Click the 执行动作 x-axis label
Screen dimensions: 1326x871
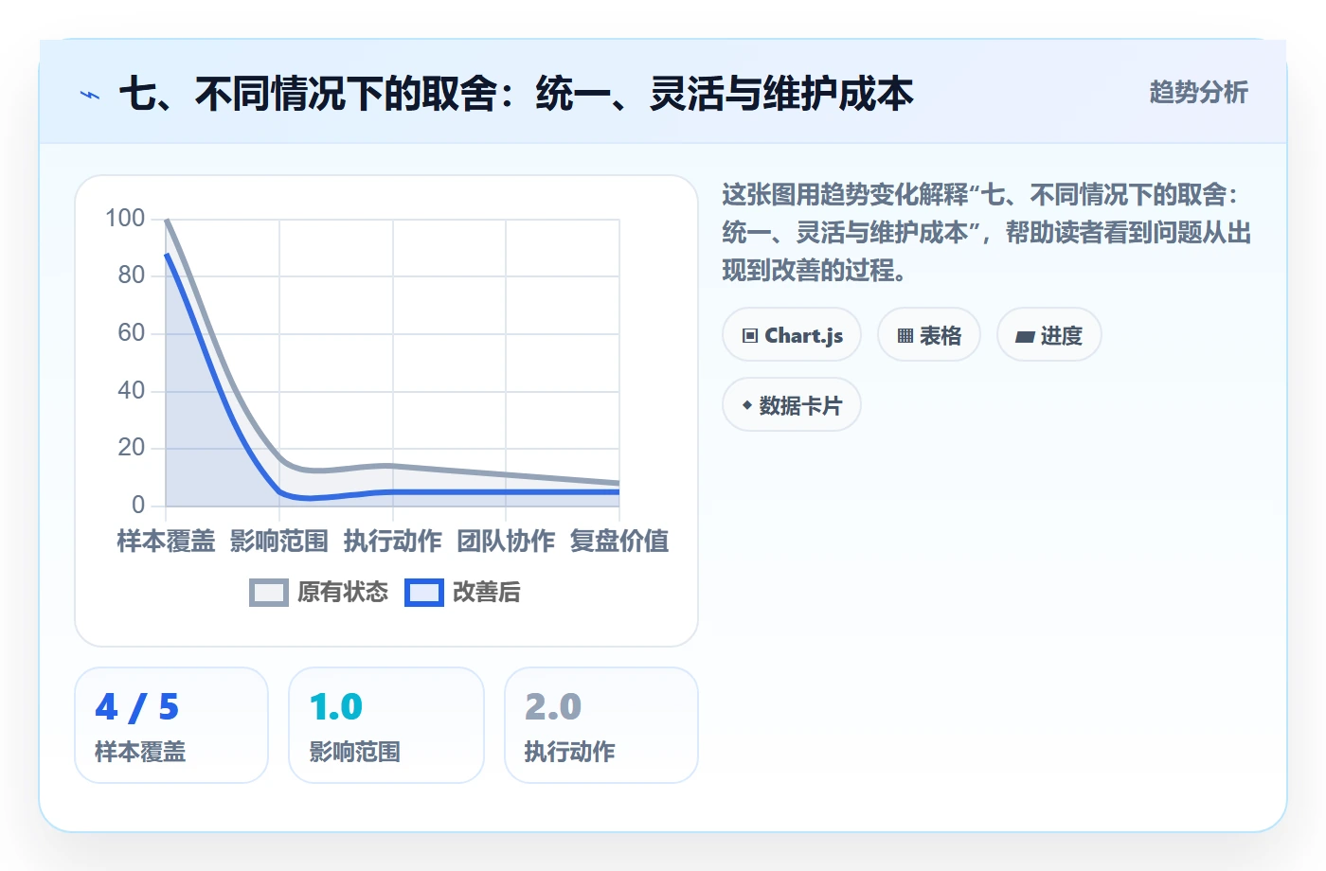coord(393,541)
